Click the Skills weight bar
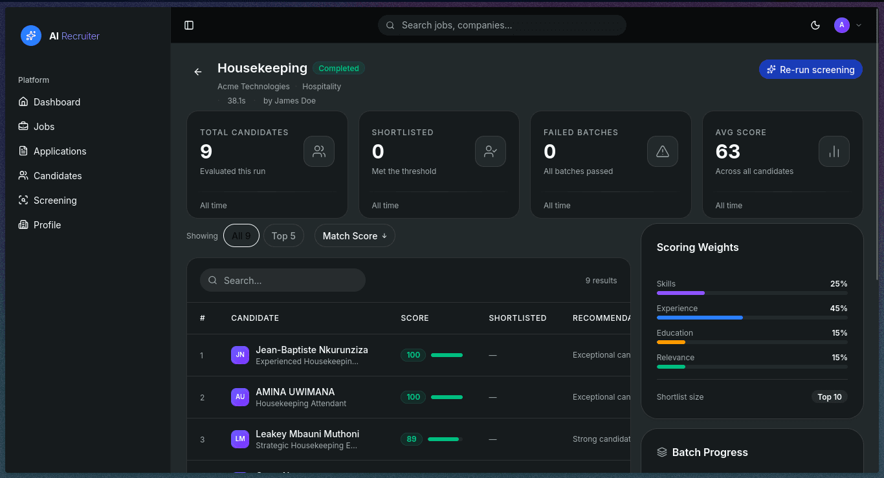The image size is (884, 478). 752,293
